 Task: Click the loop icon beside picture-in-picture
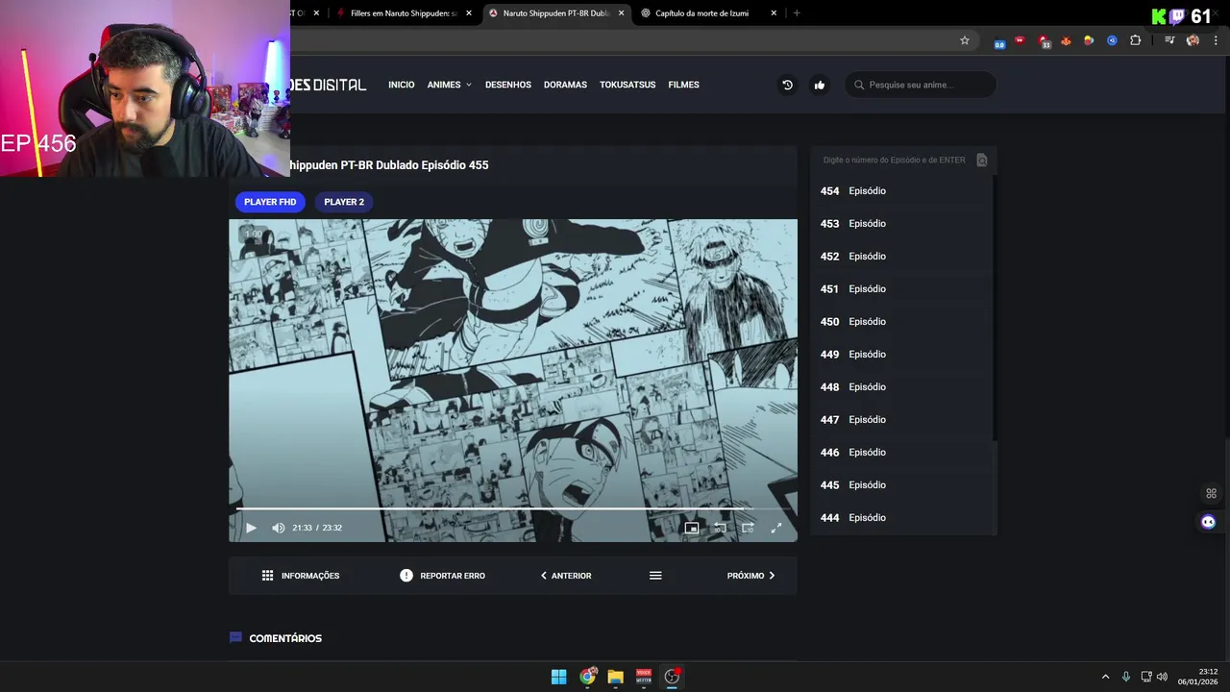[x=720, y=528]
